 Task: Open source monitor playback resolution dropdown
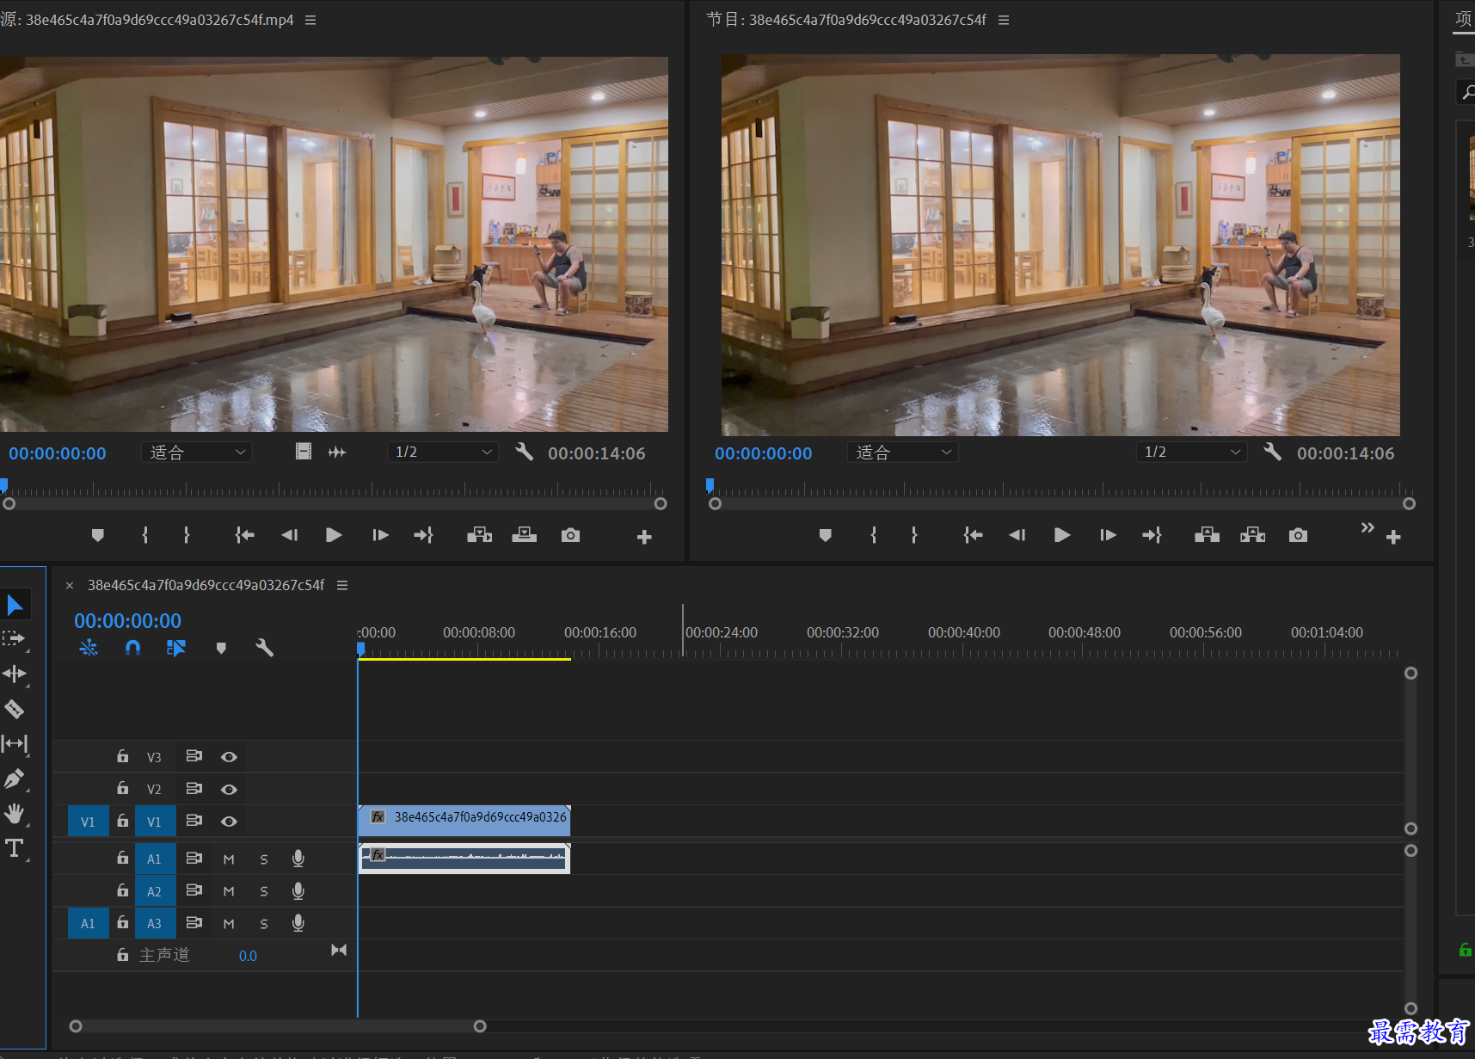coord(442,452)
